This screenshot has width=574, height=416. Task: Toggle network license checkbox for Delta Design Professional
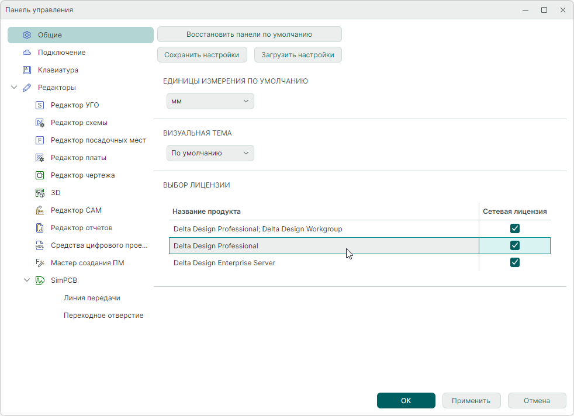pyautogui.click(x=515, y=245)
